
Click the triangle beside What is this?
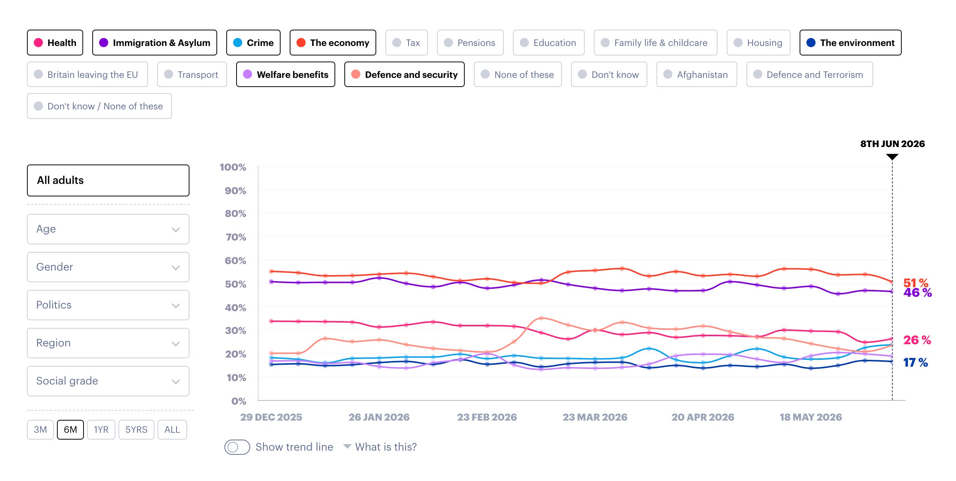[x=347, y=446]
